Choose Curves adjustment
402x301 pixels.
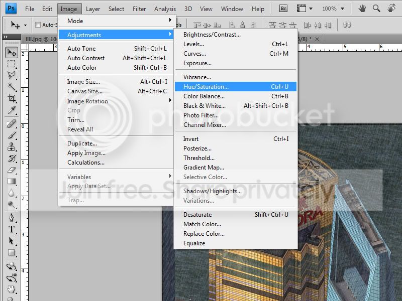click(236, 54)
